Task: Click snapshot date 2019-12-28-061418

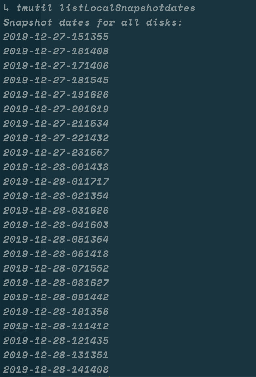Action: (56, 254)
